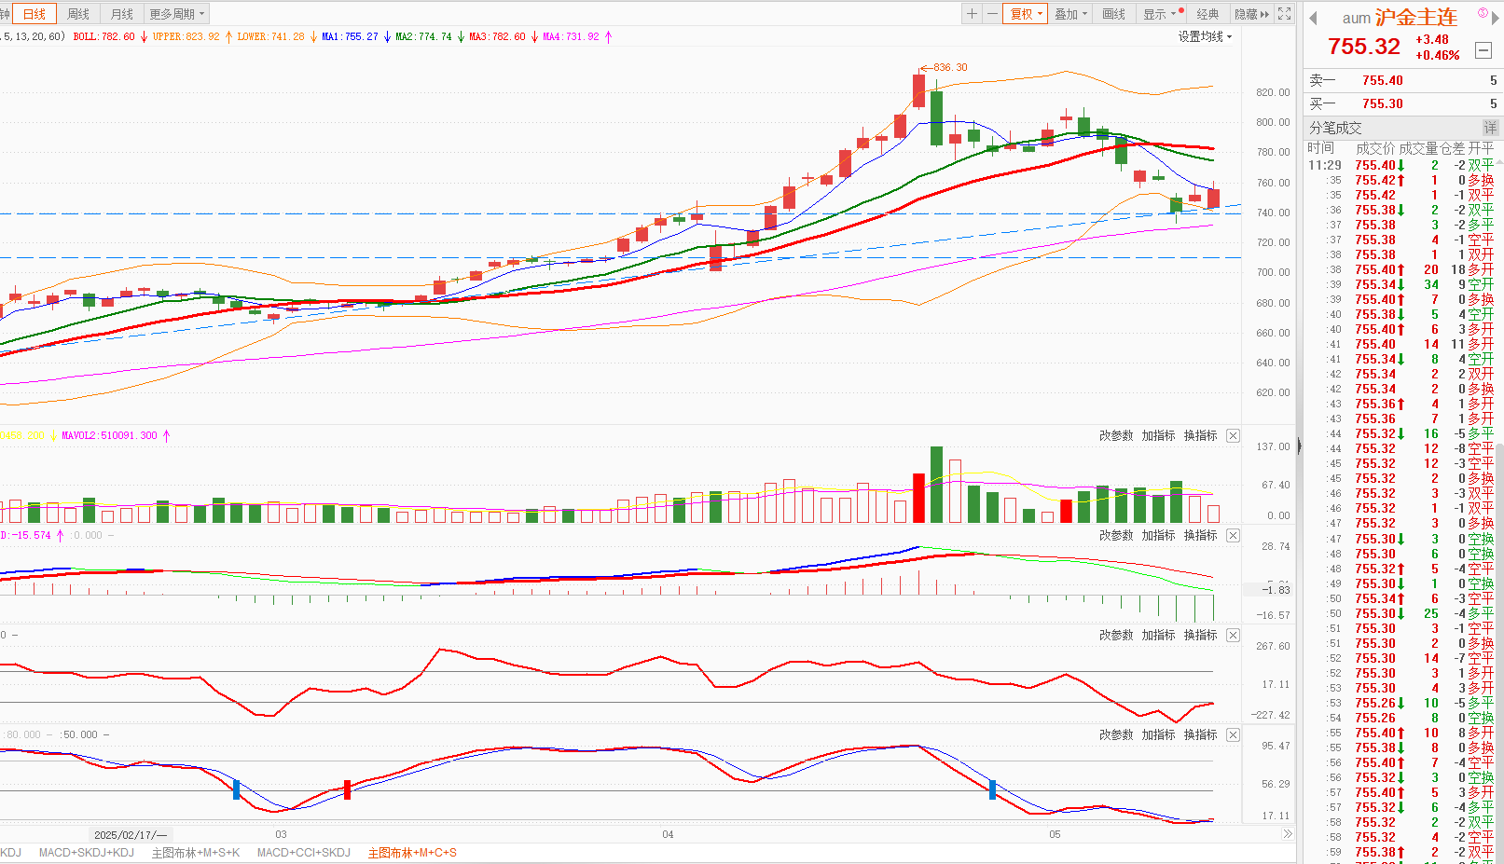The image size is (1504, 864).
Task: Open 复权 adjustment dropdown
Action: coord(1026,14)
